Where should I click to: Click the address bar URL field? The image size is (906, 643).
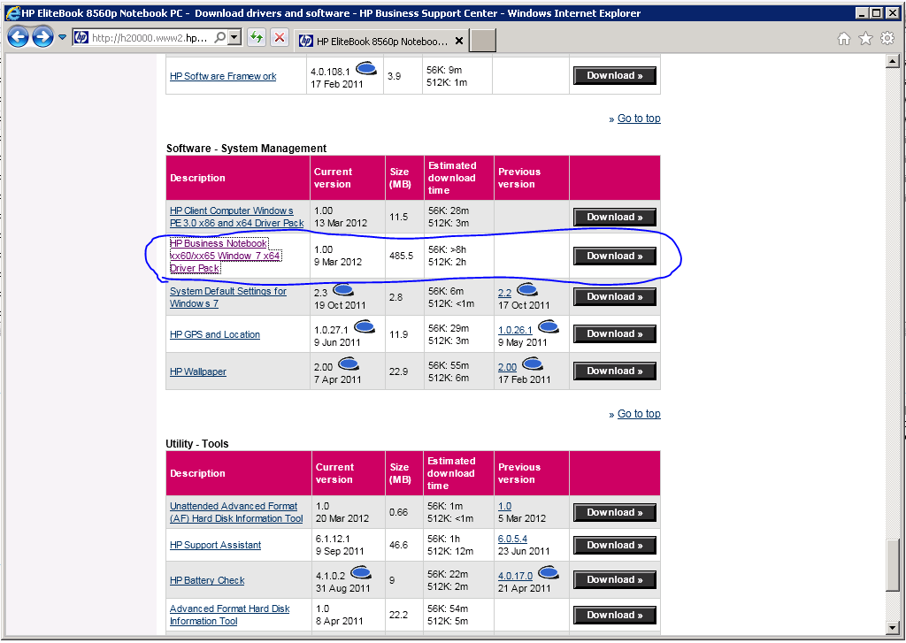click(150, 38)
